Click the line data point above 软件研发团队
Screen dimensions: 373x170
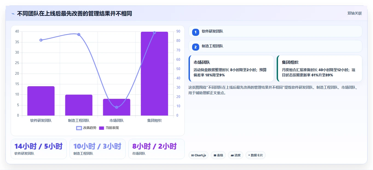point(41,40)
